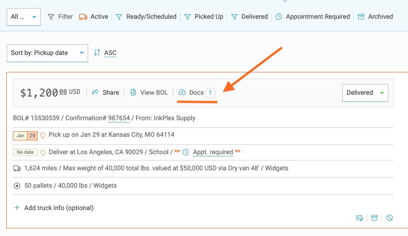
Task: Click the clock icon beside Appt. required
Action: (x=186, y=152)
